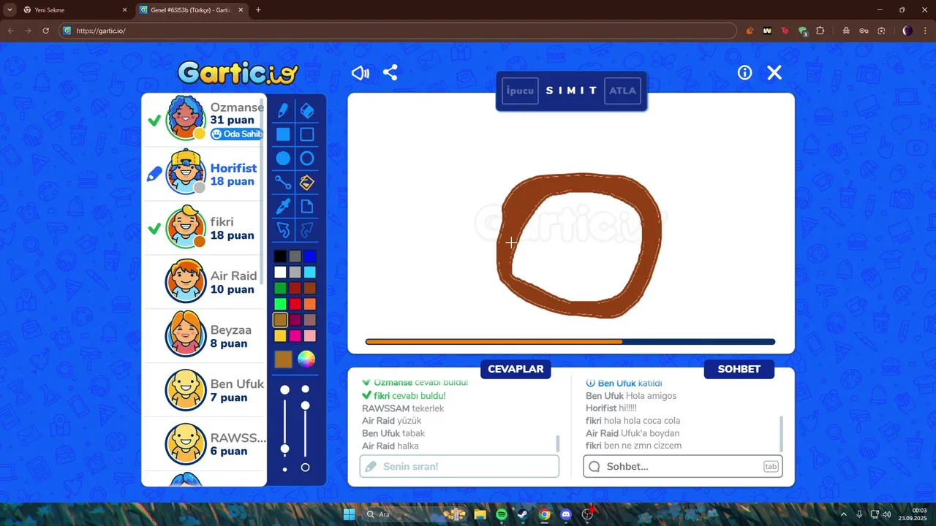Exit the room with the X icon
Viewport: 936px width, 526px height.
774,72
